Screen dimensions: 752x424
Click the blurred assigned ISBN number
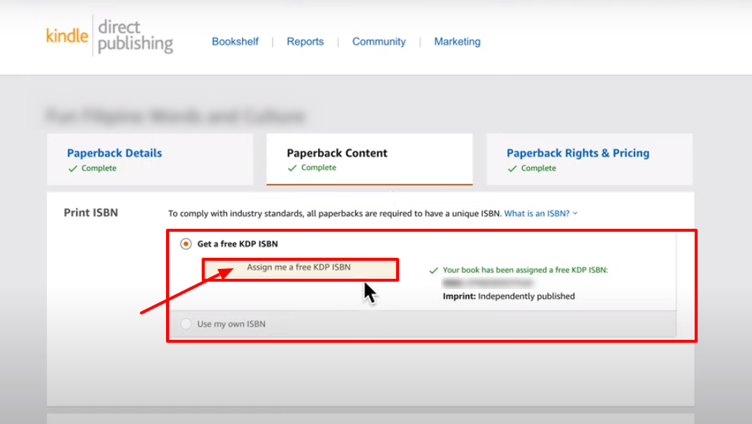pos(488,283)
